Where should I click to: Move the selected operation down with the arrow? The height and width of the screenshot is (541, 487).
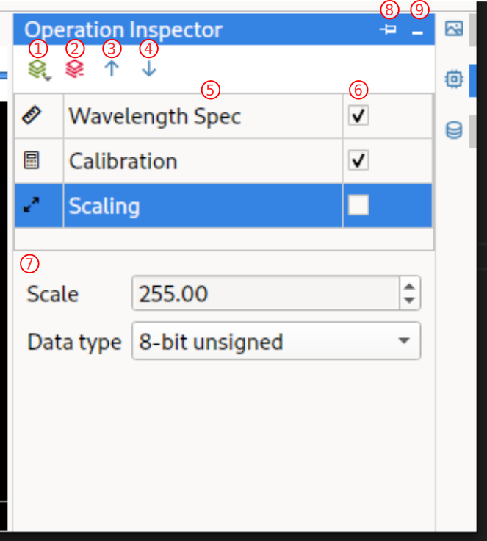148,69
